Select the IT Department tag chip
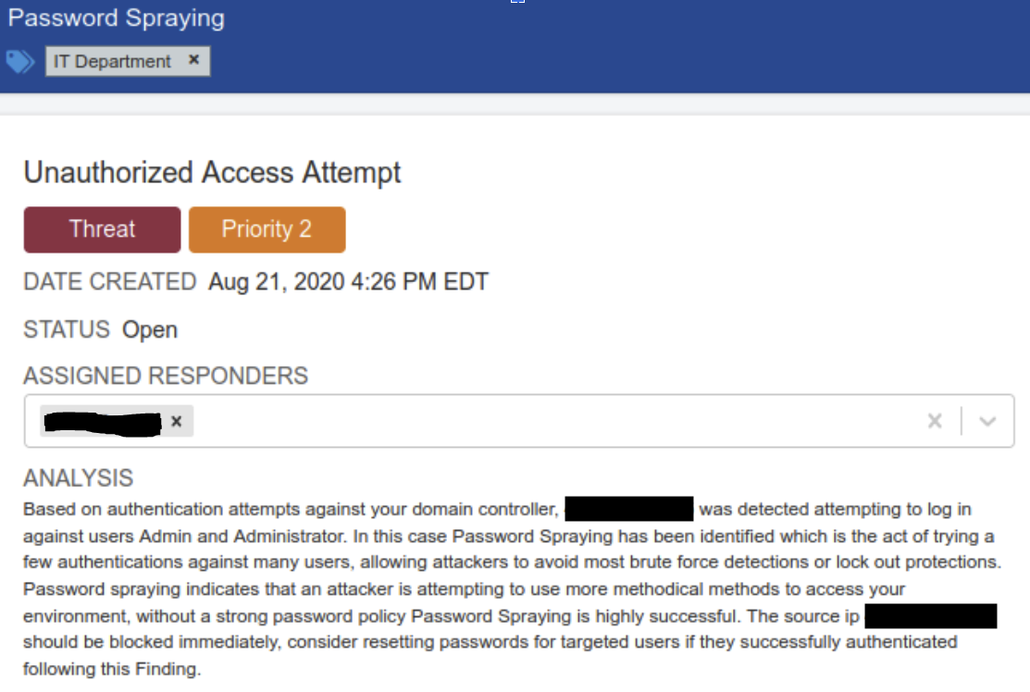Screen dimensions: 1030x692 128,61
